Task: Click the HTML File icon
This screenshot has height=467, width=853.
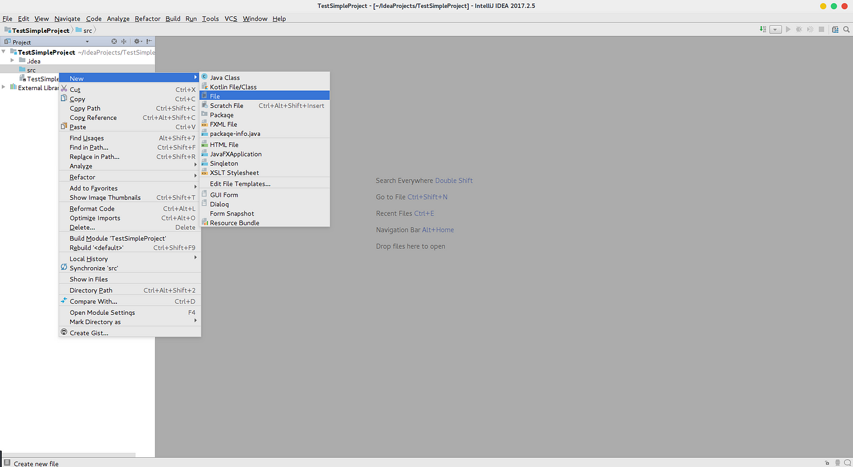Action: pyautogui.click(x=204, y=144)
